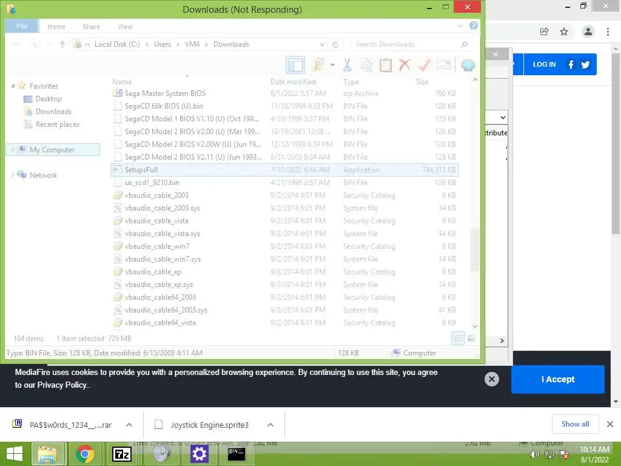
Task: Click the Back navigation arrow
Action: point(16,44)
